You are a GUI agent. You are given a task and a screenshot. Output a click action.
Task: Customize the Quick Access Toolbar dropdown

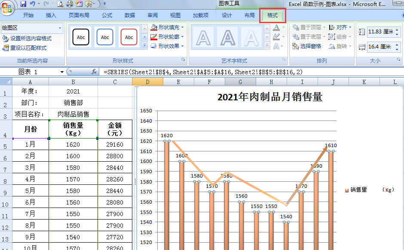[104, 4]
